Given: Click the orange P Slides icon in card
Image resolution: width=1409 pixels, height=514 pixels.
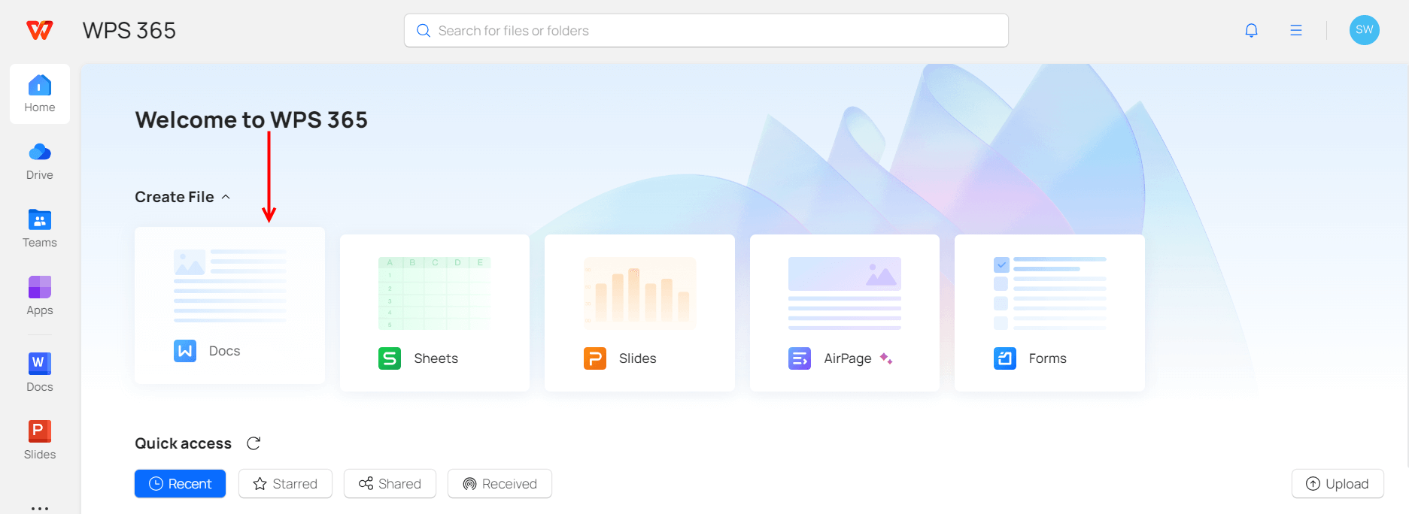Looking at the screenshot, I should (x=595, y=358).
